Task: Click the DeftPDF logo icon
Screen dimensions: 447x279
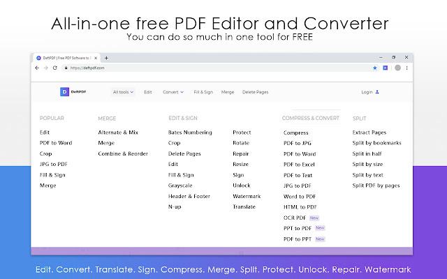Action: click(64, 91)
